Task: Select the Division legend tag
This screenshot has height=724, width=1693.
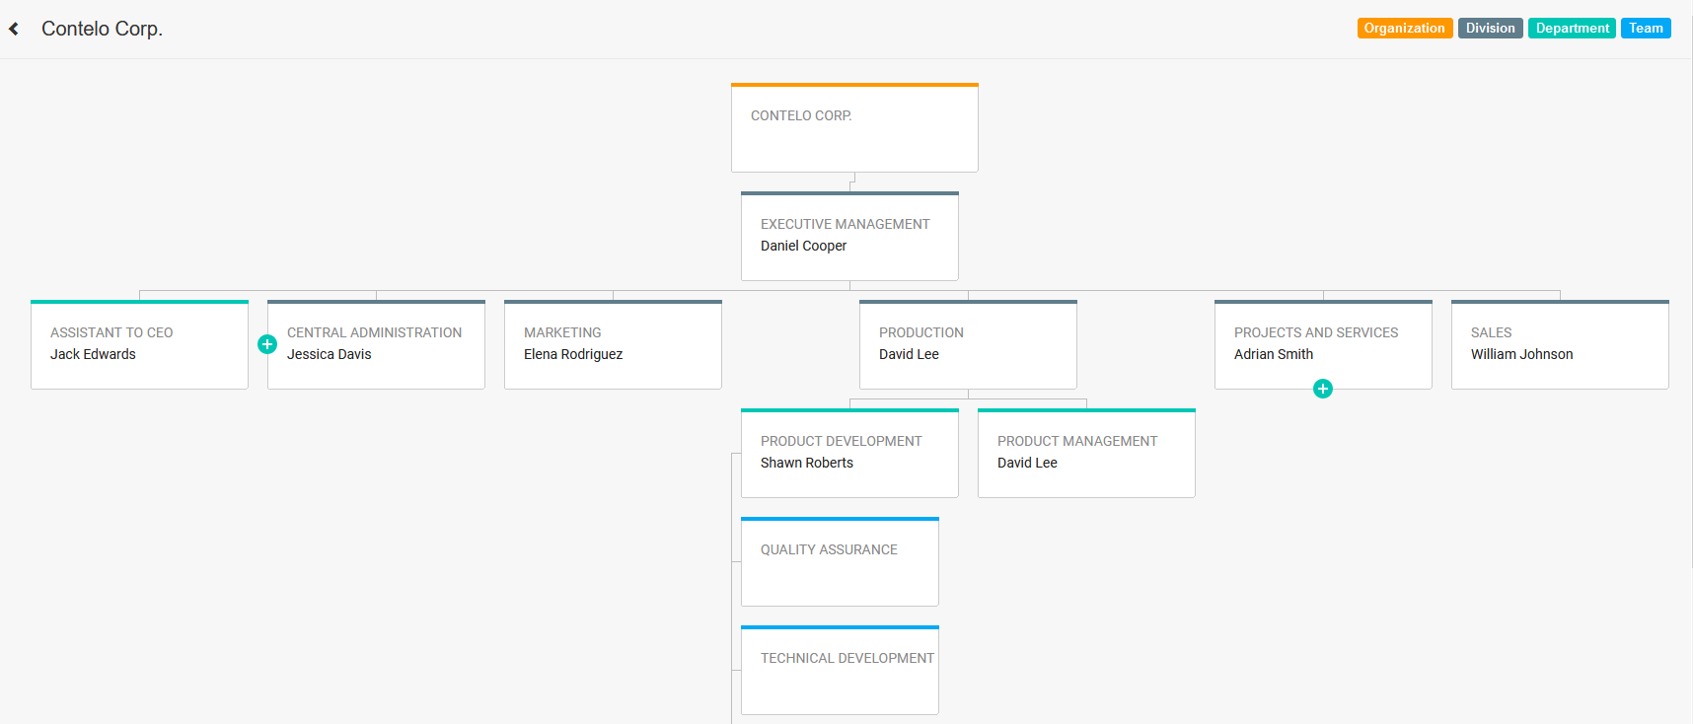Action: point(1490,29)
